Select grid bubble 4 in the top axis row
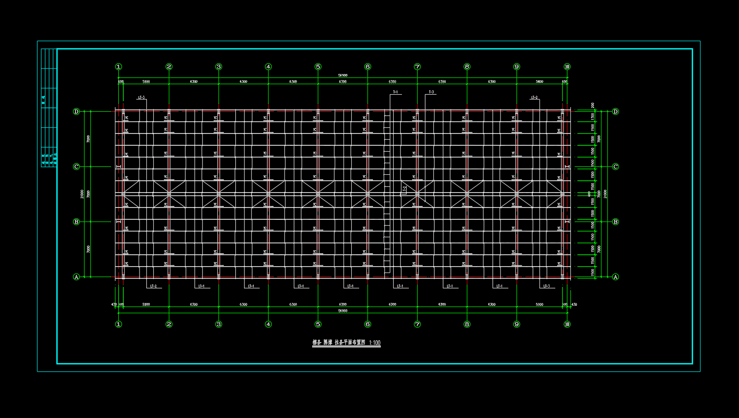This screenshot has height=418, width=739. (x=268, y=67)
